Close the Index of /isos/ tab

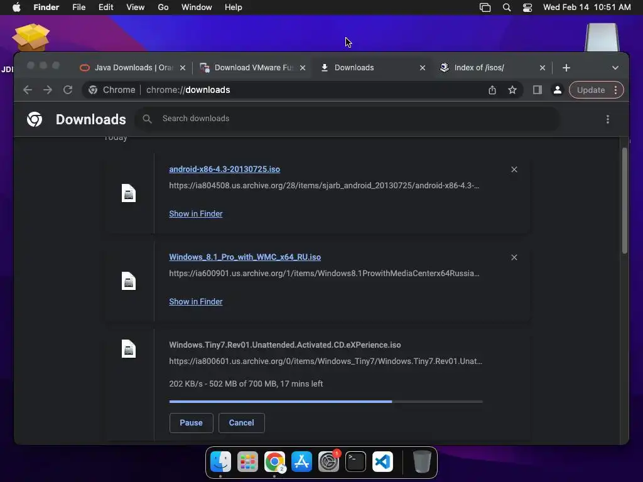coord(542,68)
